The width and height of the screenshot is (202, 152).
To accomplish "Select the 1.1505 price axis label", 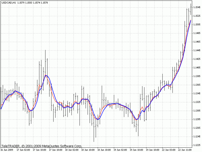I will point(197,25).
